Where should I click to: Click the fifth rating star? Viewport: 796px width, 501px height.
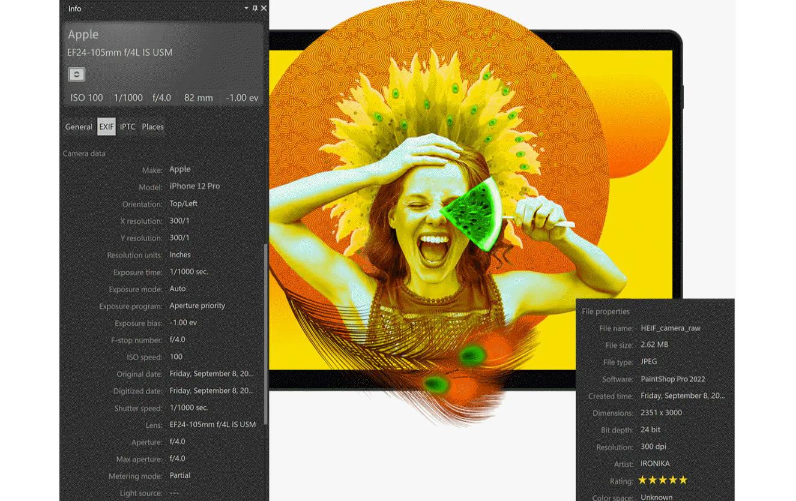pyautogui.click(x=683, y=480)
